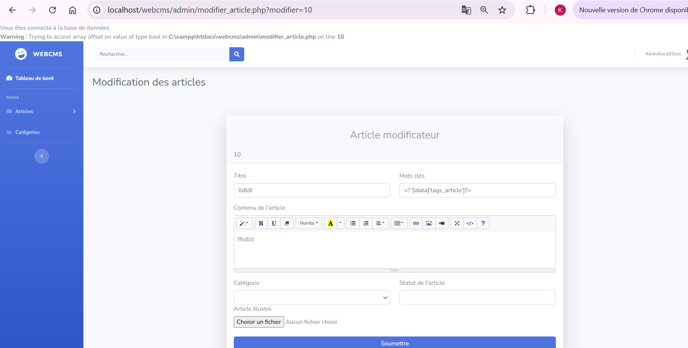Open the Nunito font family dropdown
The image size is (688, 348).
click(309, 223)
